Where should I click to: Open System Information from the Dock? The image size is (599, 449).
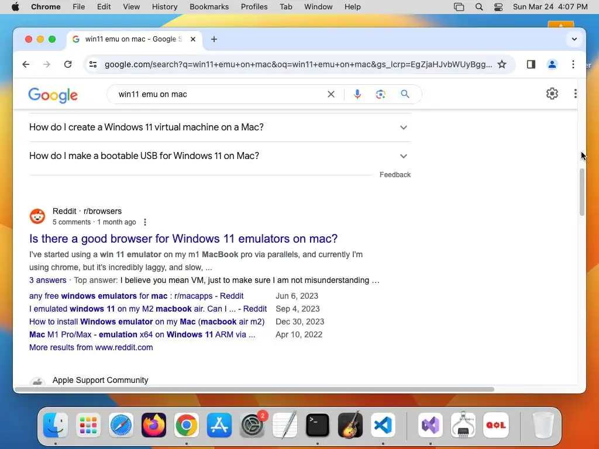(x=463, y=425)
